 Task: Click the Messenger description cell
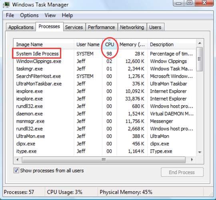point(162,121)
